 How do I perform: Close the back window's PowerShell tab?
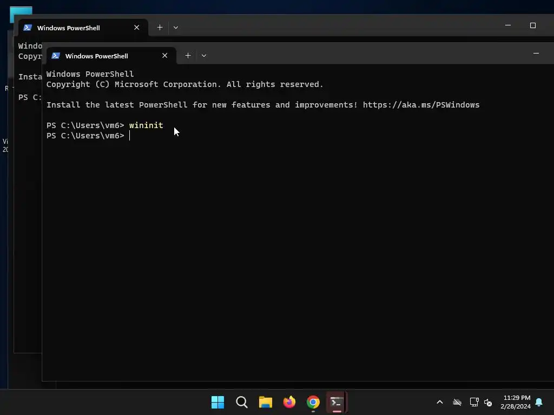tap(137, 28)
